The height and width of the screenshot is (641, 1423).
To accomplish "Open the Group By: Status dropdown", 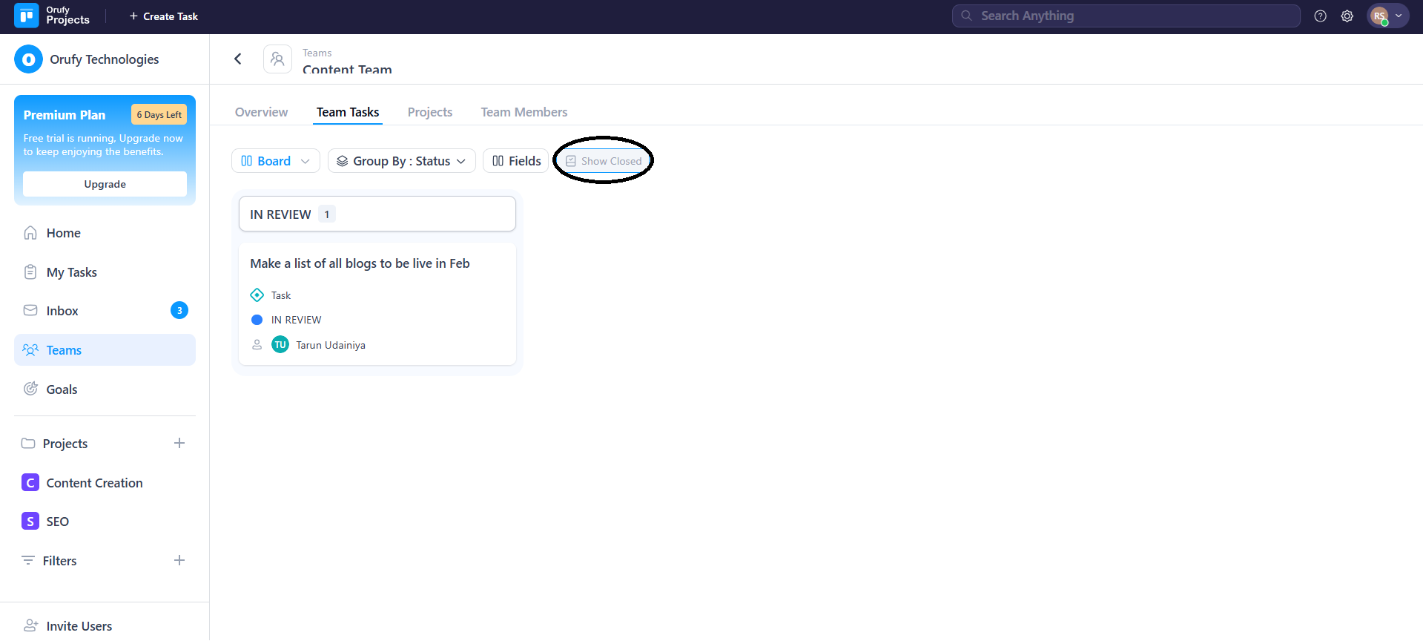I will coord(401,161).
